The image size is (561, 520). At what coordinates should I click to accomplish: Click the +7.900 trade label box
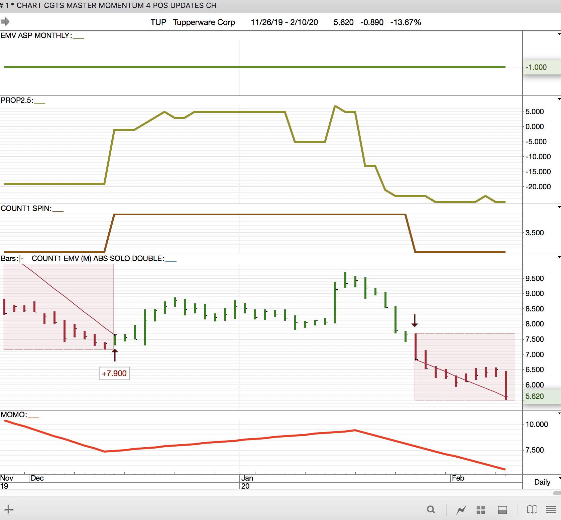[114, 373]
